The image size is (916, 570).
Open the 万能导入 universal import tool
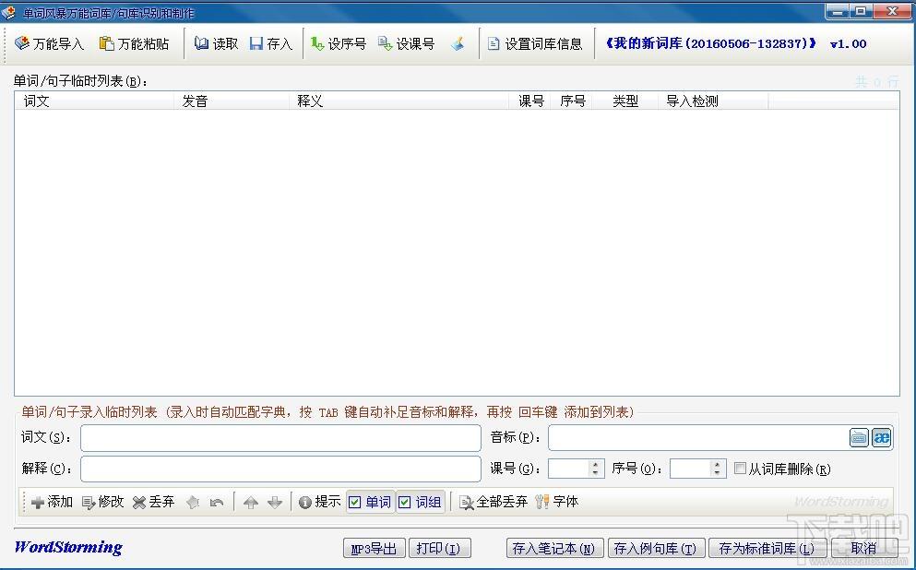(x=50, y=43)
